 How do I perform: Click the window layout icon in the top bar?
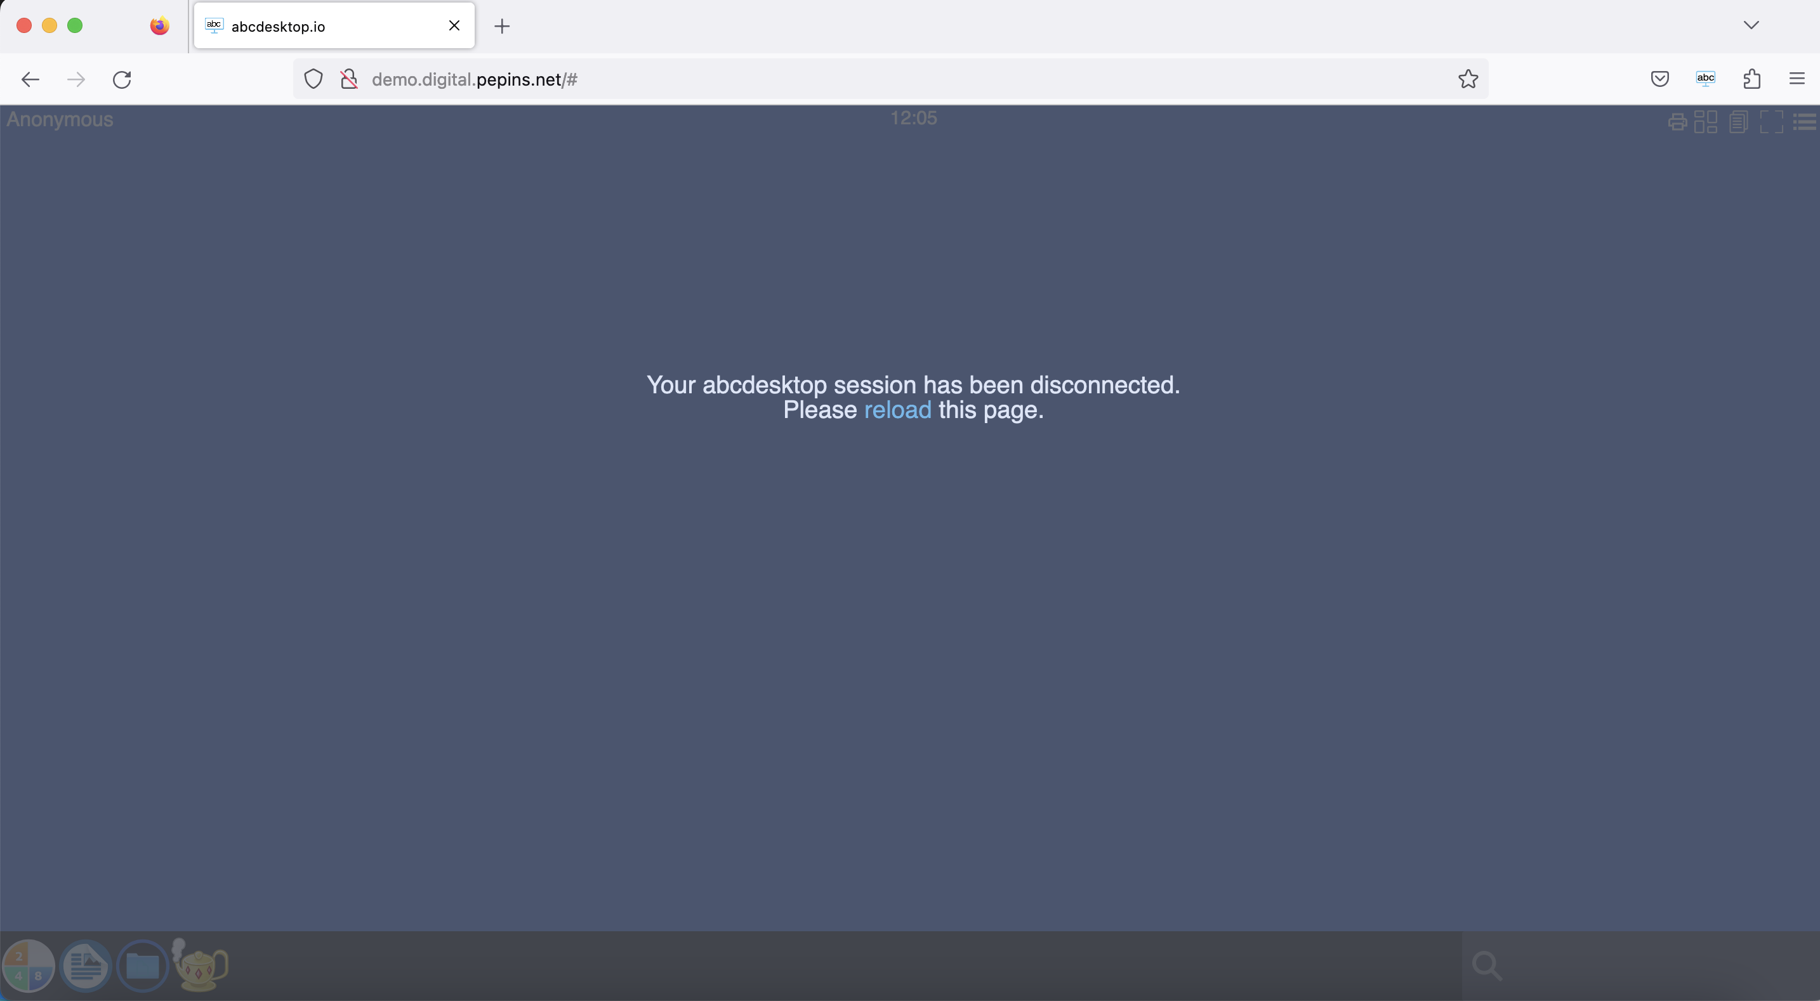1706,121
